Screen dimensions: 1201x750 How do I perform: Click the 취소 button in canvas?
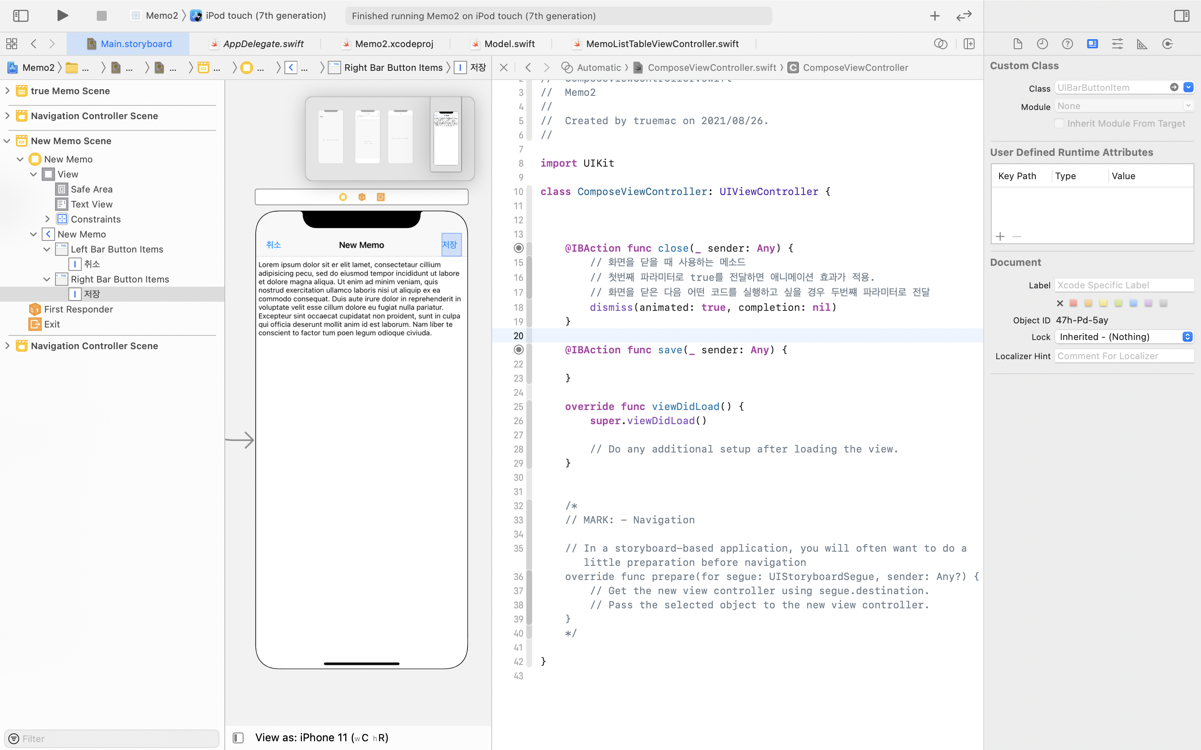tap(274, 245)
